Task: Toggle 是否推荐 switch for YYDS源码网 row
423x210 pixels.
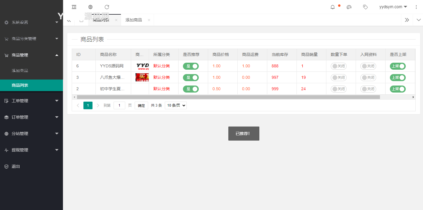Action: 191,66
